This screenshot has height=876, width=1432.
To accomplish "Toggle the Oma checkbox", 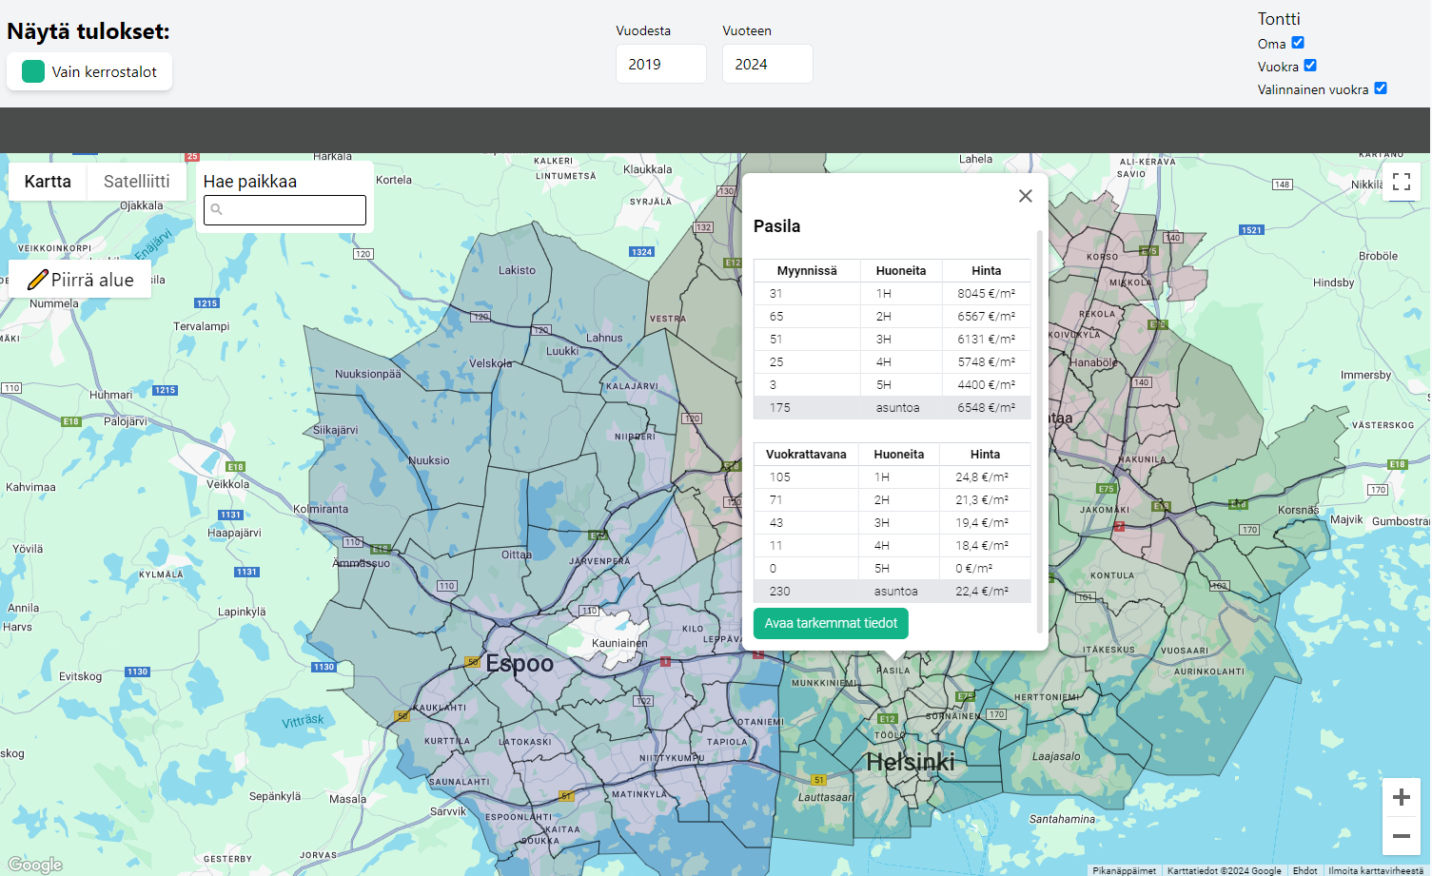I will point(1298,43).
